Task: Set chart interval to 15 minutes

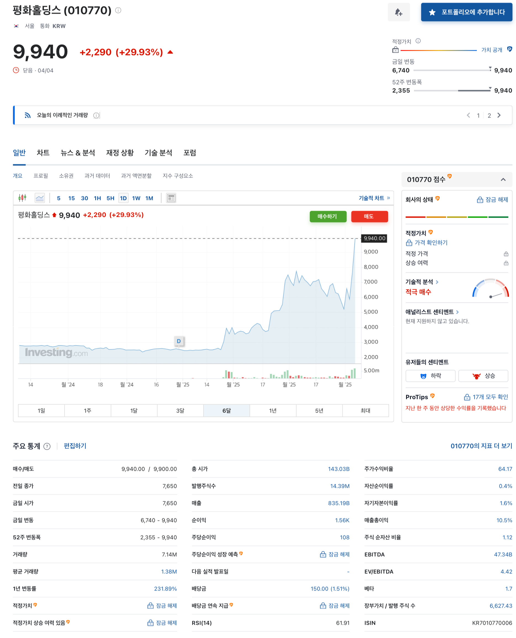Action: [71, 198]
